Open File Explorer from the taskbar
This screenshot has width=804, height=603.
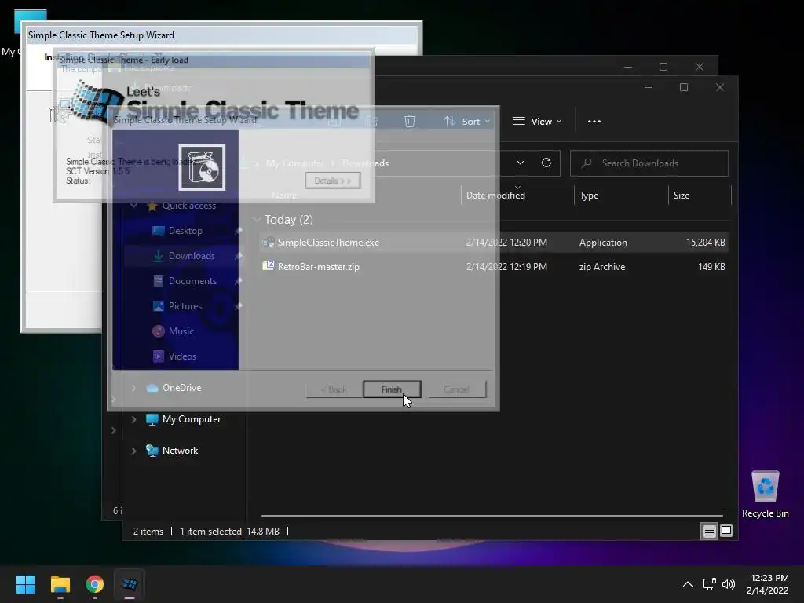pyautogui.click(x=60, y=584)
